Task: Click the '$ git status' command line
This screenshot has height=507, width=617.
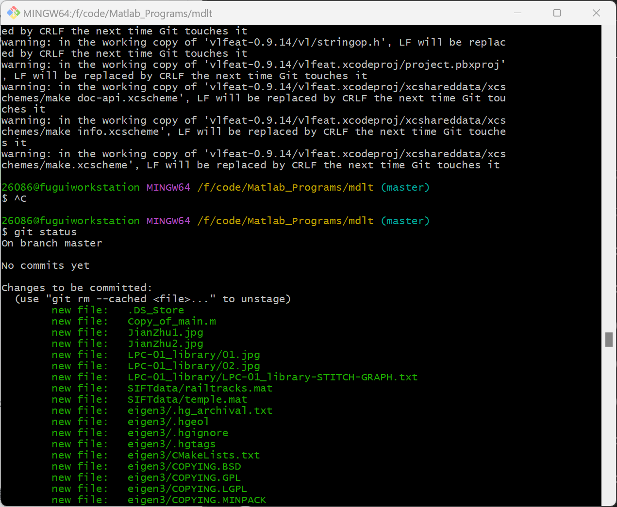Action: click(x=39, y=232)
